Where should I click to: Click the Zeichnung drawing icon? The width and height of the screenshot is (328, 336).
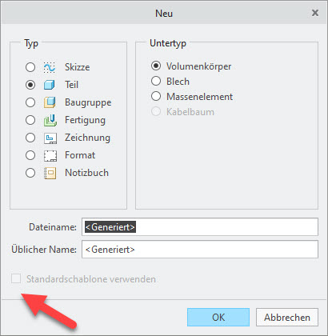point(50,138)
